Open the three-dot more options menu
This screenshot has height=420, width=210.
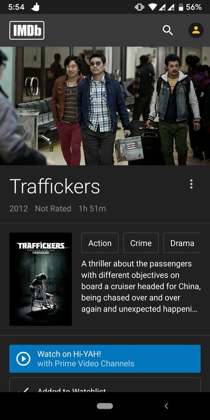[191, 184]
